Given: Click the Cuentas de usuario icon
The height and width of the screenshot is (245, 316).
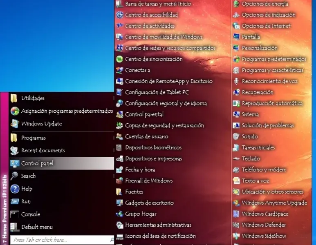Looking at the screenshot, I should tap(120, 136).
